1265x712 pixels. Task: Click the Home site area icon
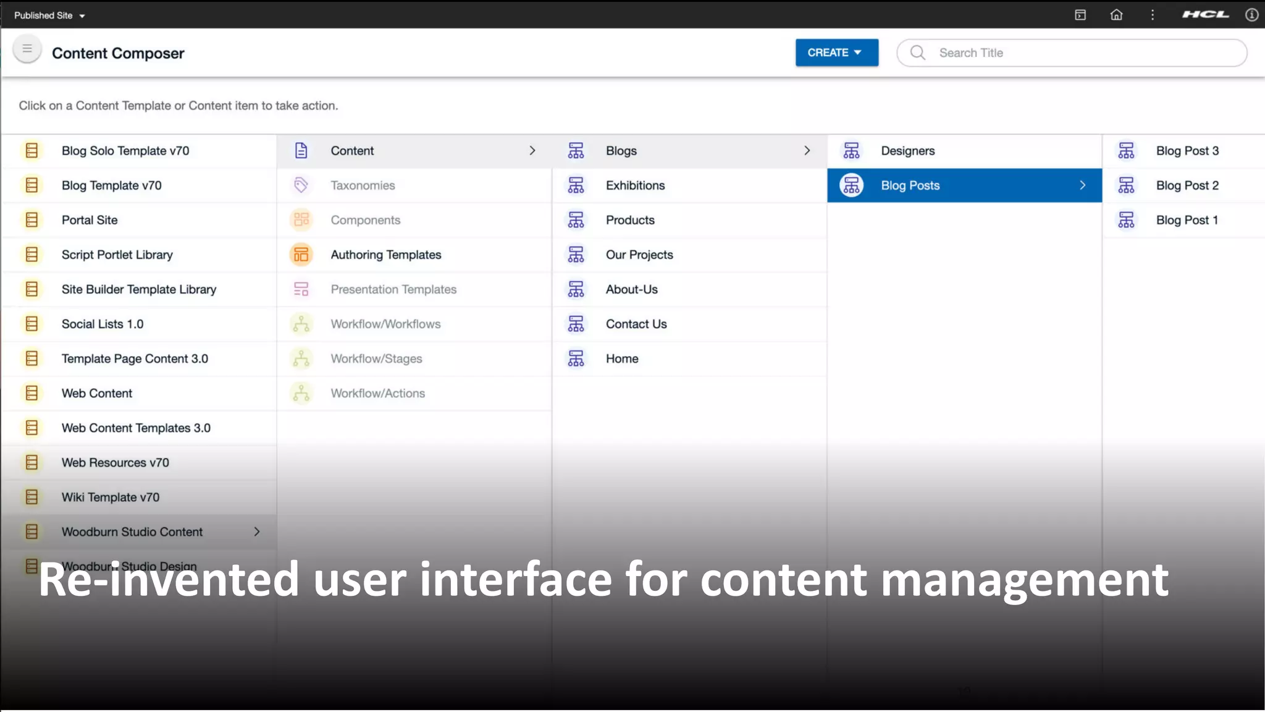(576, 358)
